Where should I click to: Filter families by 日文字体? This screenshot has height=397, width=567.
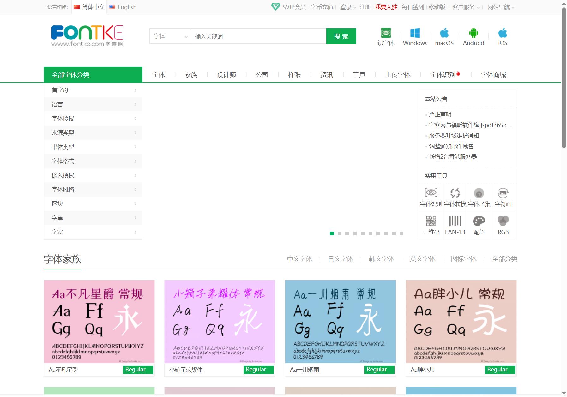click(x=341, y=259)
